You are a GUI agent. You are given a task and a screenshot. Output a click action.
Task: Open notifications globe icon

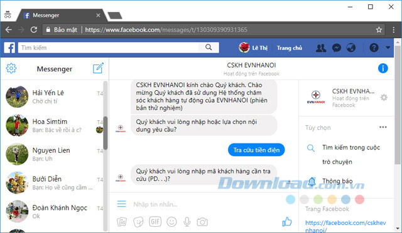click(351, 48)
